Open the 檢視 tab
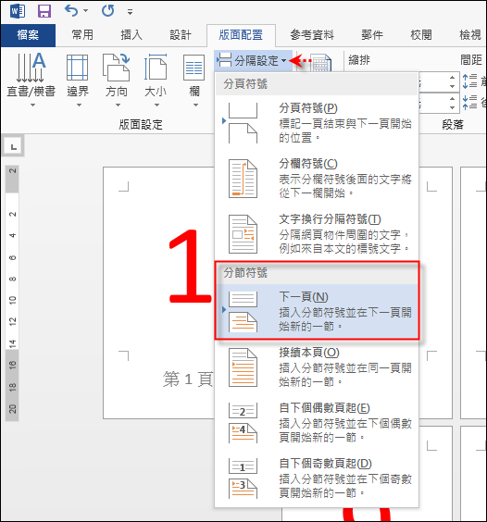This screenshot has width=487, height=522. (x=470, y=35)
